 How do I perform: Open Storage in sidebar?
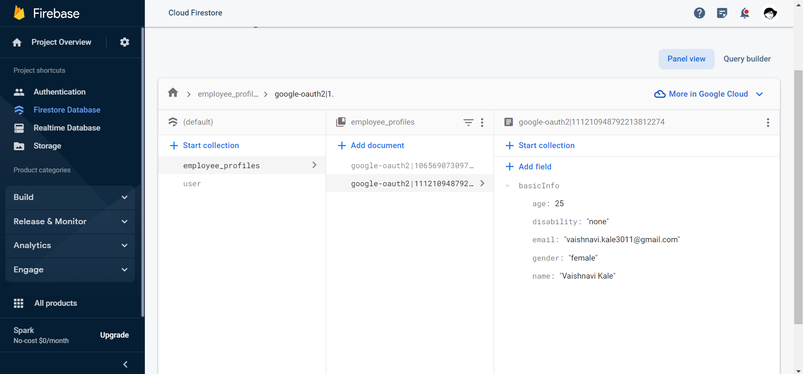(x=47, y=146)
